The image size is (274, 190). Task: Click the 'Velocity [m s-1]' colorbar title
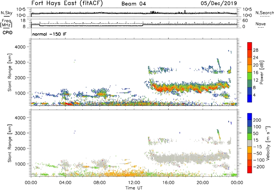coord(268,143)
